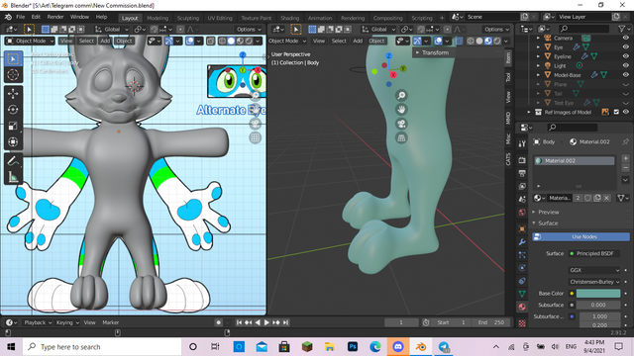Switch to the Modeling workspace tab
Screen dimensions: 634x356
click(158, 18)
